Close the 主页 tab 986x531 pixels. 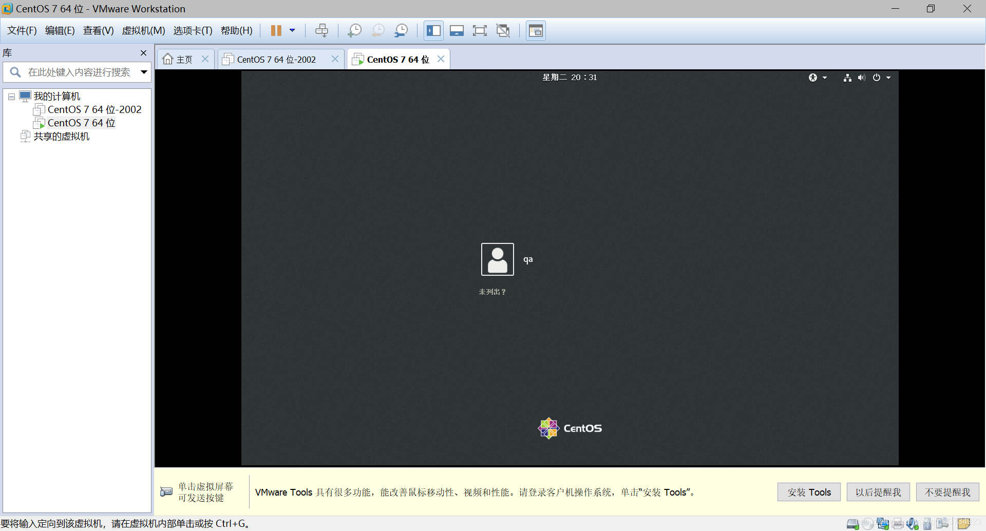point(205,59)
